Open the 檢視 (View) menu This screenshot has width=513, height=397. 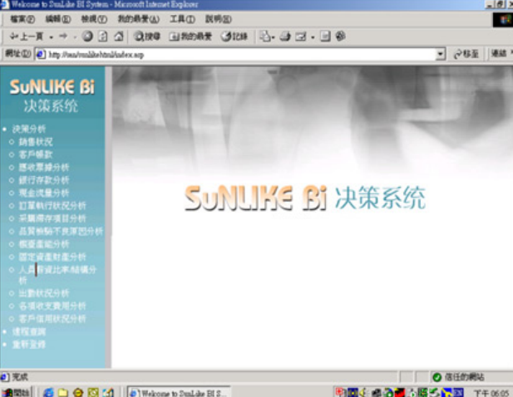coord(94,19)
